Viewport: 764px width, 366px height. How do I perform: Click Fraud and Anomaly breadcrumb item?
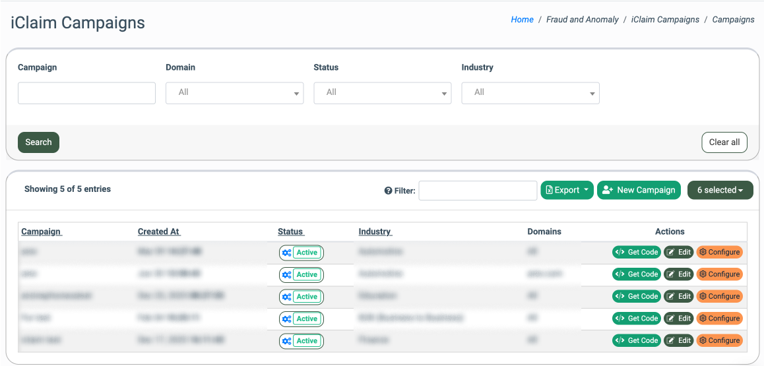583,20
